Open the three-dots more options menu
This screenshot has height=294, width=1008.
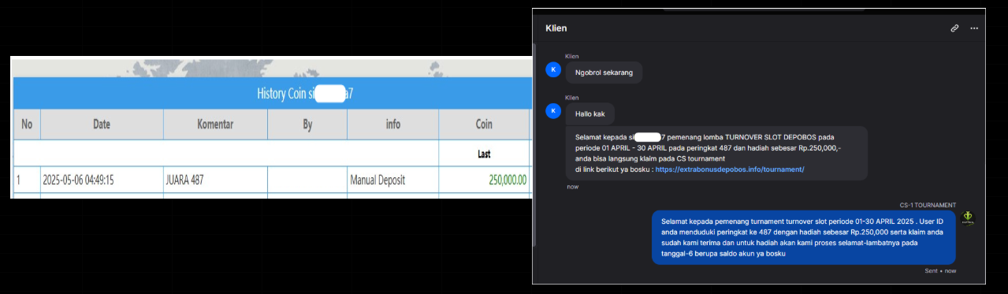pos(974,28)
